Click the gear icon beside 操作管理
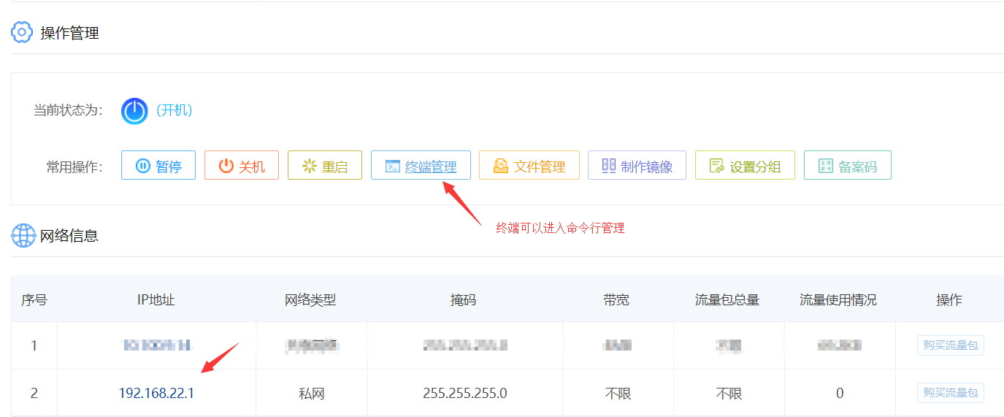1004x417 pixels. (x=23, y=33)
